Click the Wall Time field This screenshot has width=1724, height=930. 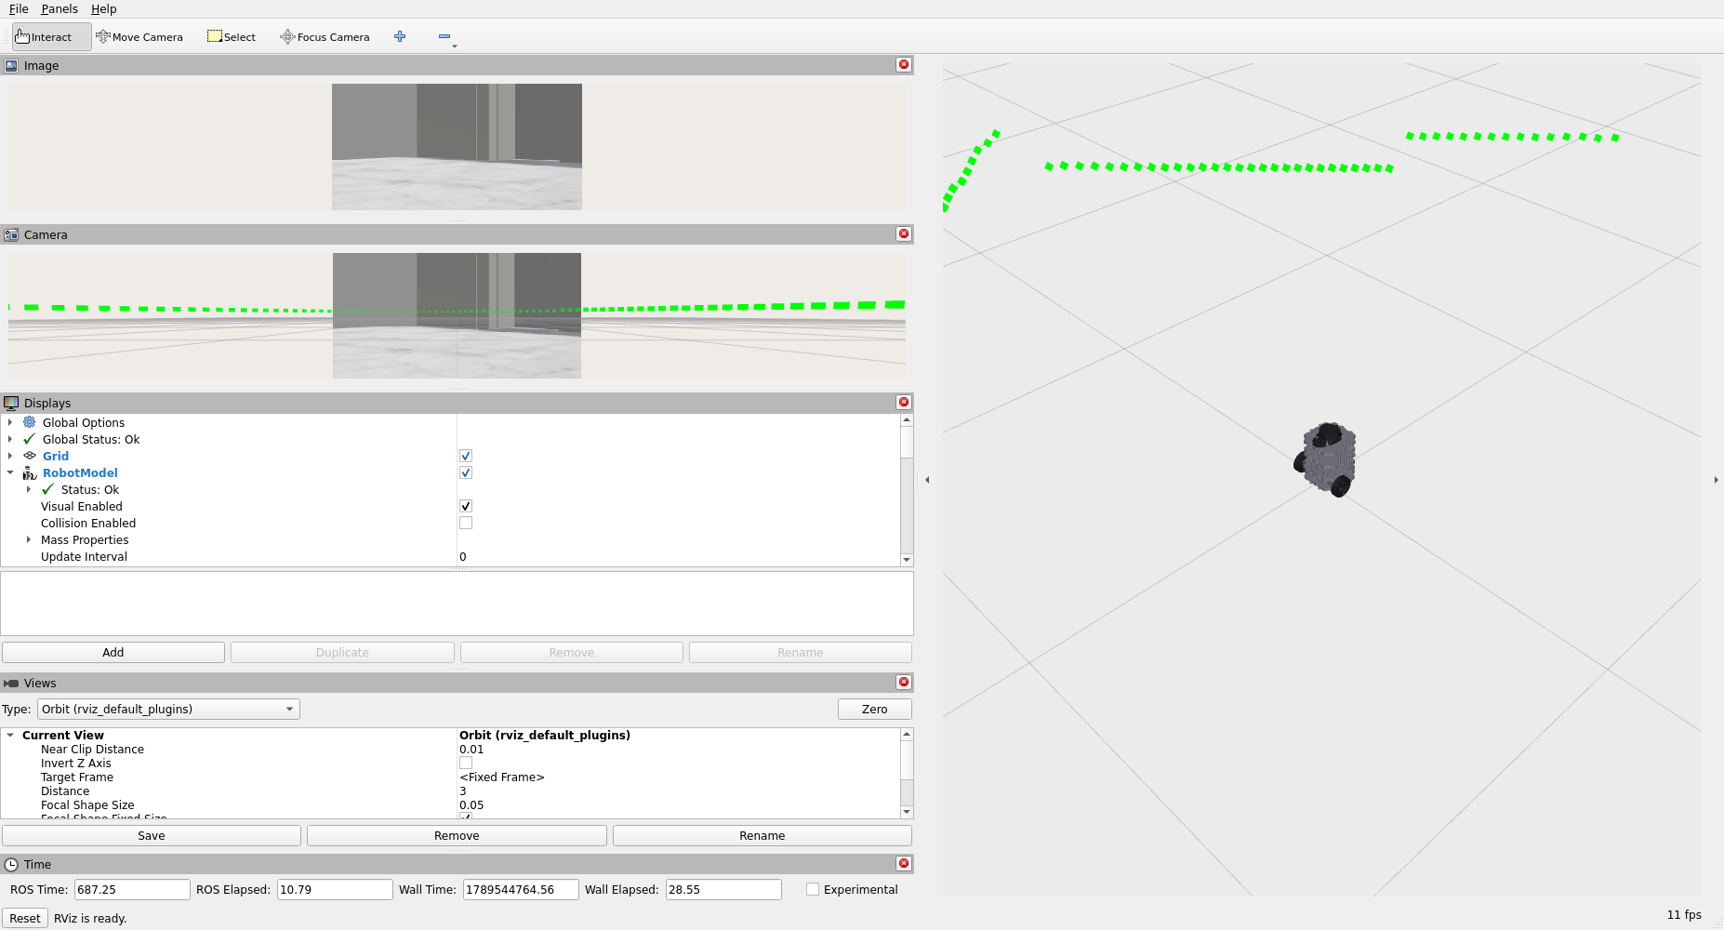coord(521,889)
